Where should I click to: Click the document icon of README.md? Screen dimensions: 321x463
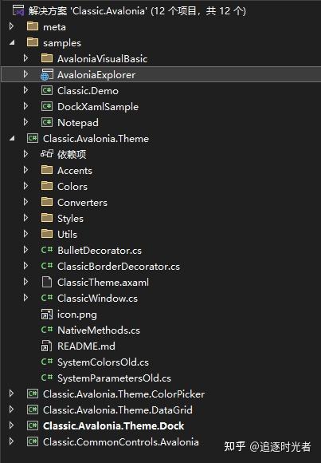coord(46,346)
